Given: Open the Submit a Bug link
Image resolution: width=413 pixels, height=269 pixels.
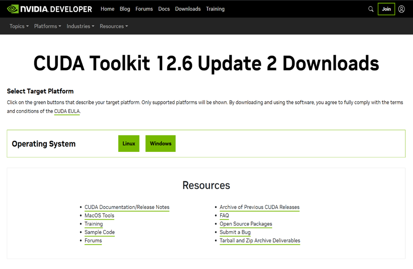Looking at the screenshot, I should pos(235,232).
